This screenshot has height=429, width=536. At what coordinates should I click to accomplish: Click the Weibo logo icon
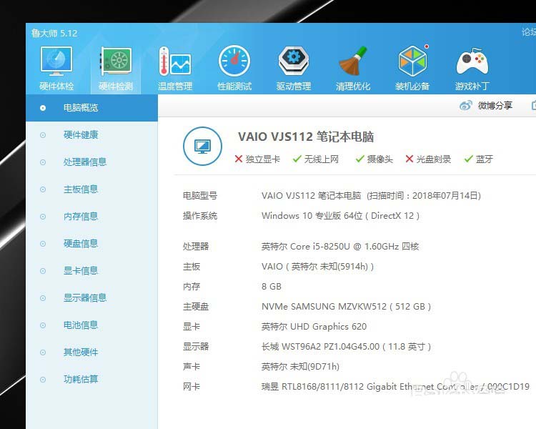[x=465, y=105]
